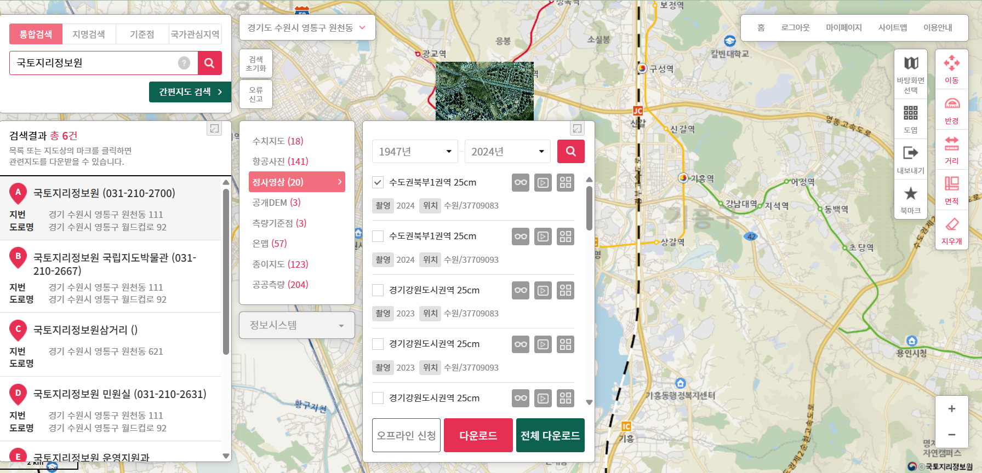Open the 도엽 map sheet grid tool
Image resolution: width=982 pixels, height=473 pixels.
(x=911, y=119)
